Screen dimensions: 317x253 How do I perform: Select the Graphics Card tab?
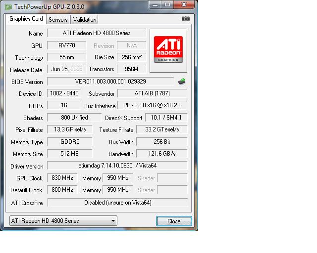(x=26, y=19)
